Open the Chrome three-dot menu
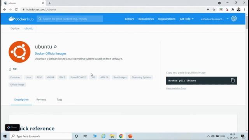Image resolution: width=249 pixels, height=140 pixels. 244,9
